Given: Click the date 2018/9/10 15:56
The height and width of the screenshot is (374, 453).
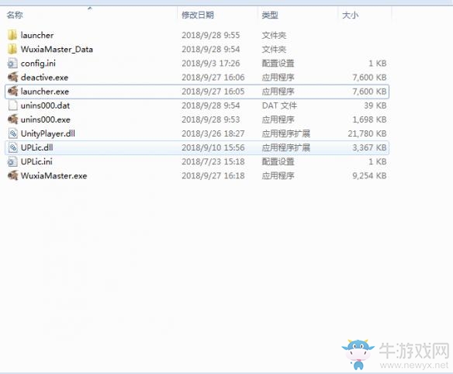Looking at the screenshot, I should (x=213, y=147).
